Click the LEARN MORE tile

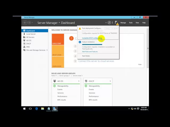point(58,62)
